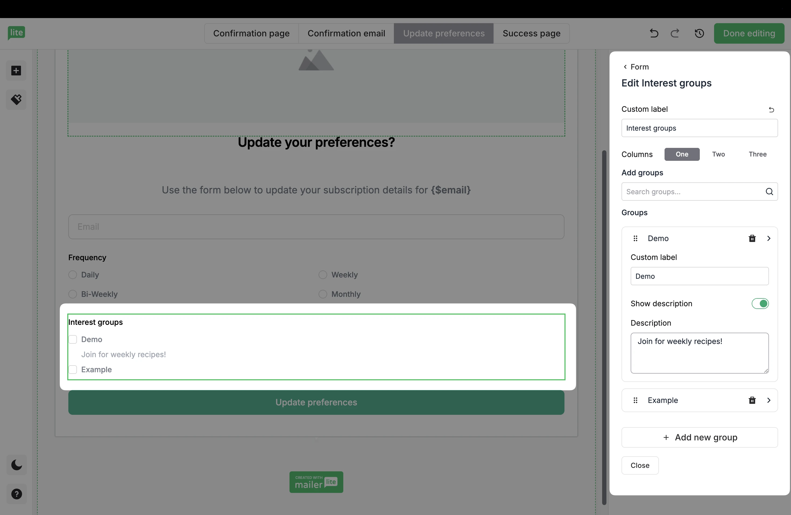Select the Weekly frequency radio button
Screen dimensions: 791x515
click(x=322, y=275)
